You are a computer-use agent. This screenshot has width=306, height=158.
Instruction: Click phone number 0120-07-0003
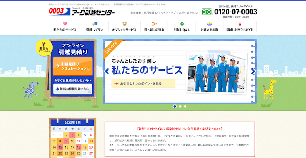[236, 12]
